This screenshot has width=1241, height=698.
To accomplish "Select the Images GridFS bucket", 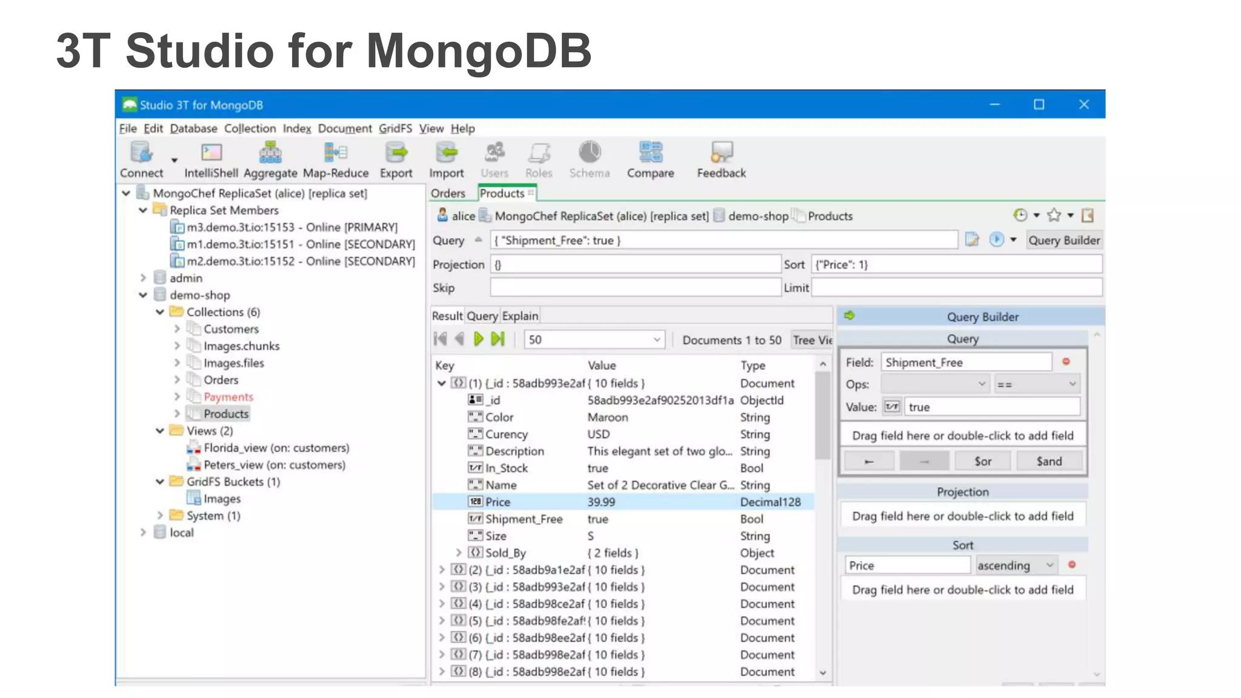I will coord(222,499).
